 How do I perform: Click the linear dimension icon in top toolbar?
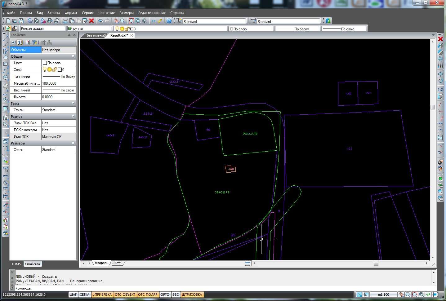click(x=153, y=21)
